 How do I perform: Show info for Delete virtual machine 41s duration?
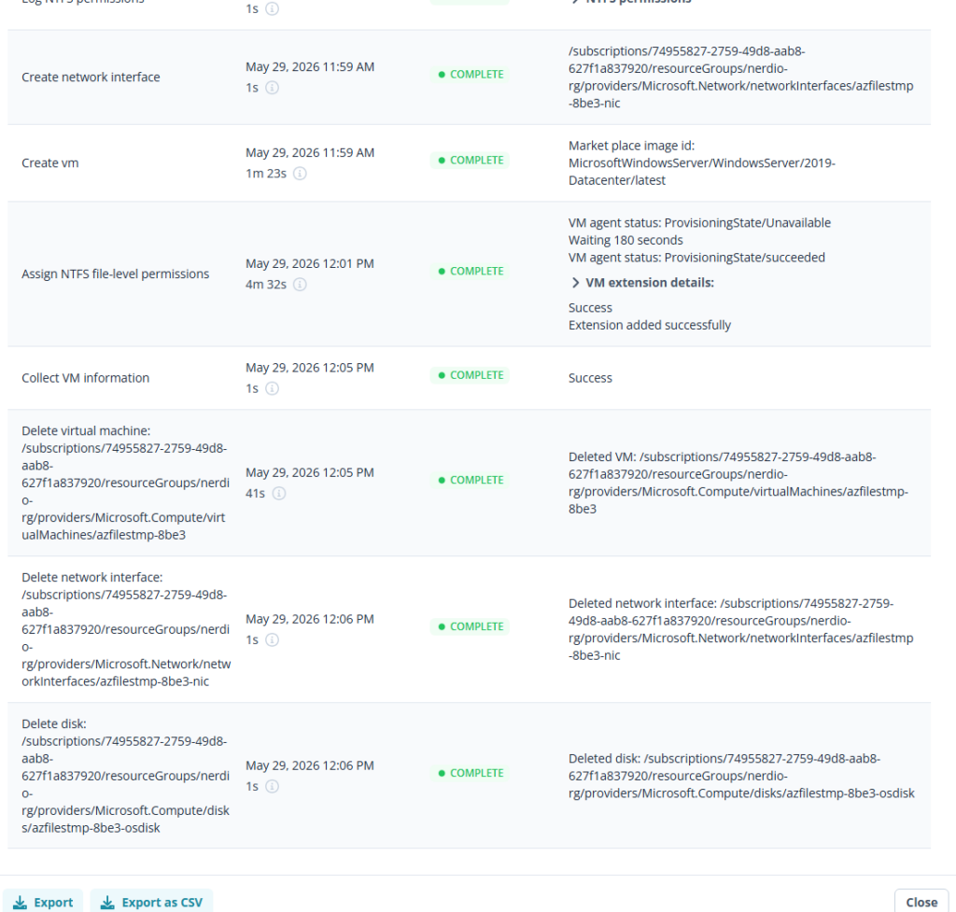[x=278, y=494]
